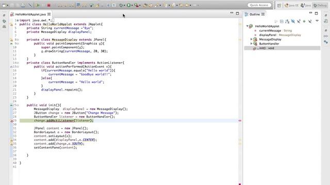Click the New Java Package icon
Viewport: 330px width, 185px height.
[151, 6]
